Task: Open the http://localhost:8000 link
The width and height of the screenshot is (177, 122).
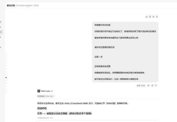Action: pyautogui.click(x=76, y=103)
